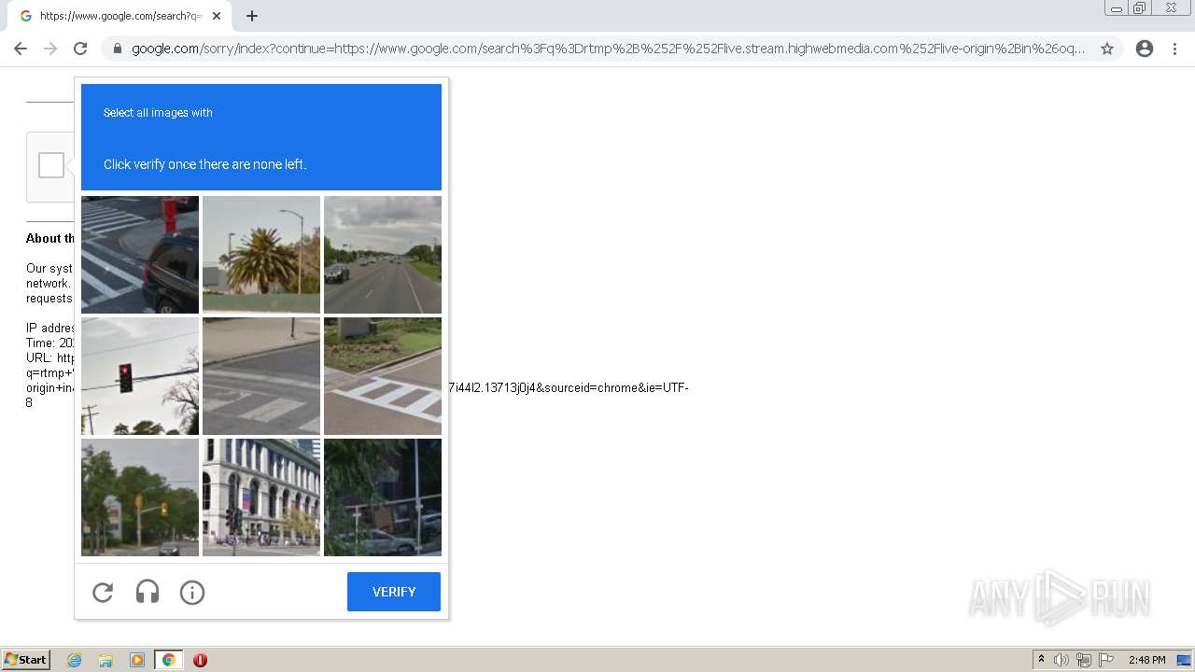Select the trees with yellow signals tile

click(x=140, y=497)
